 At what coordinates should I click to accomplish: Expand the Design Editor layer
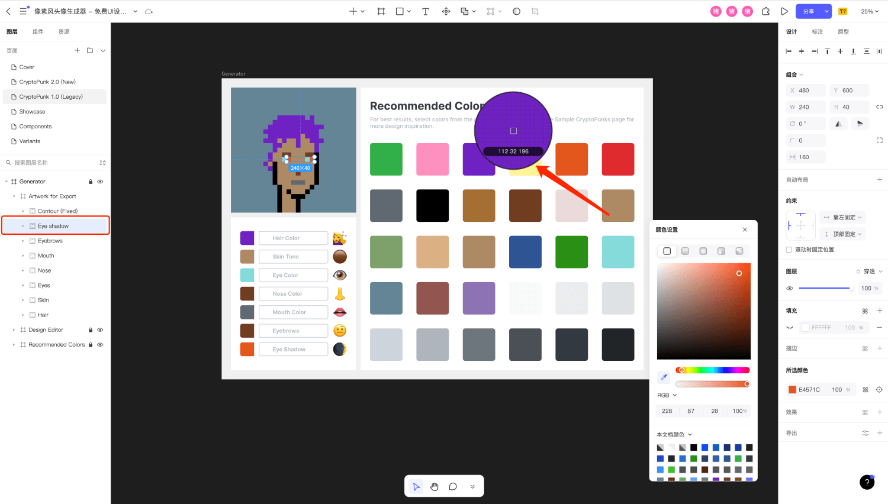[14, 330]
